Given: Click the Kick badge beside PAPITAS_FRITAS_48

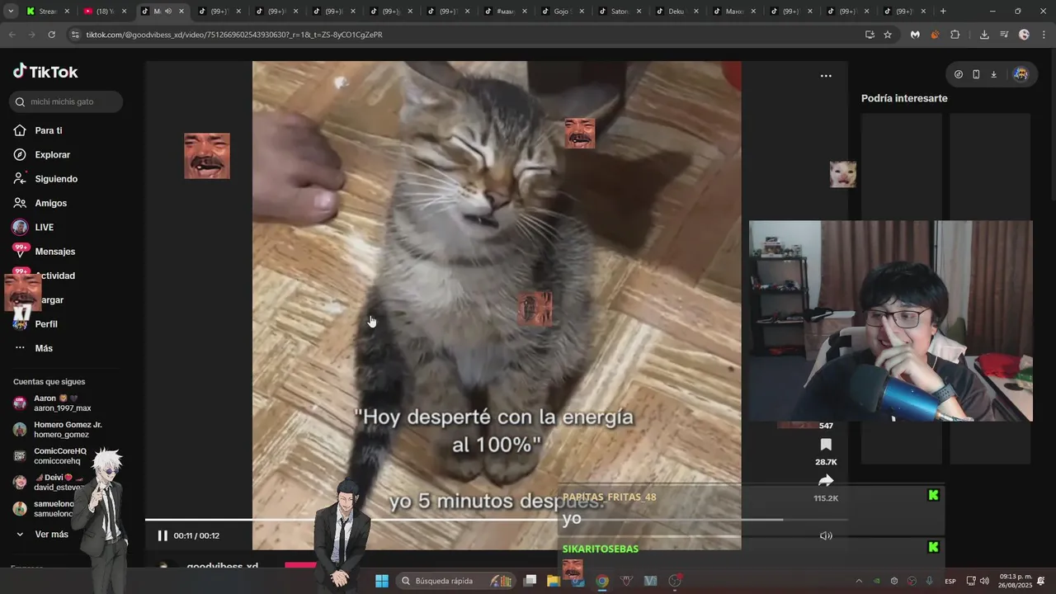Looking at the screenshot, I should point(933,495).
